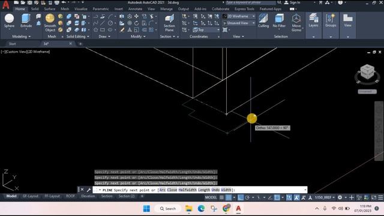Screen dimensions: 384x216
Task: Open the 1:50_XREF annotation scale dropdown
Action: (325, 197)
